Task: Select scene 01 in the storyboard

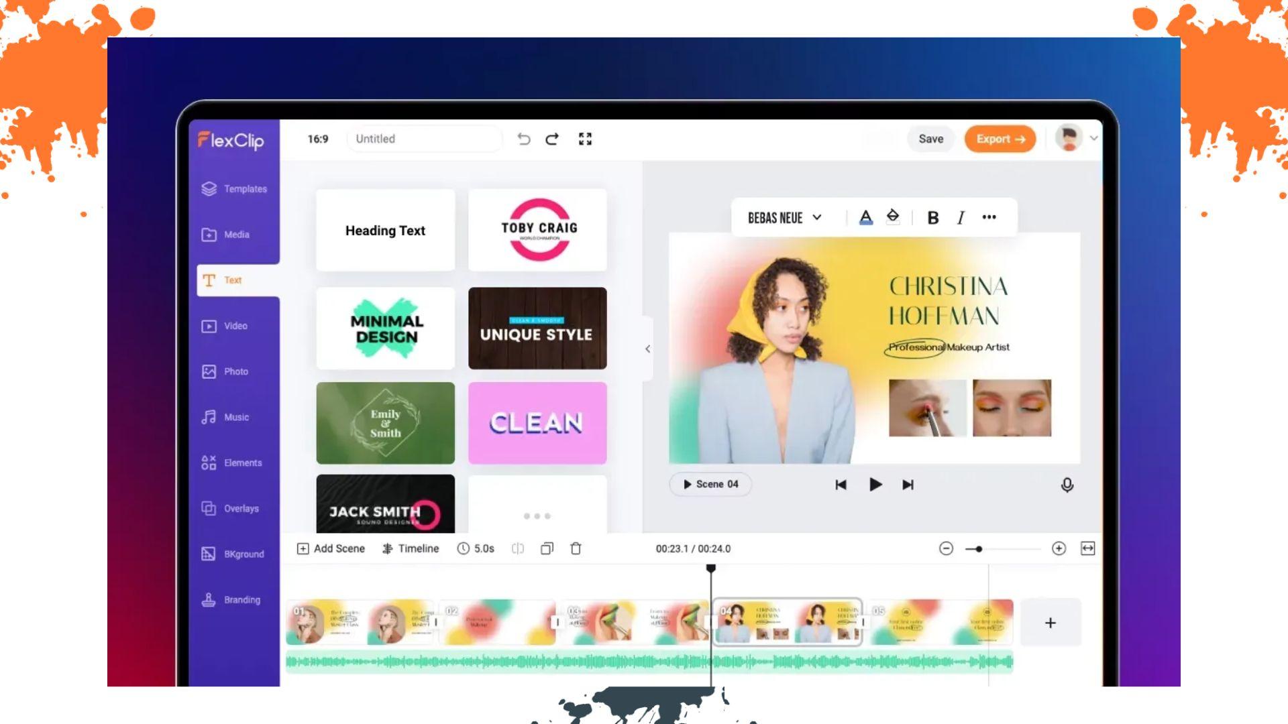Action: tap(360, 622)
